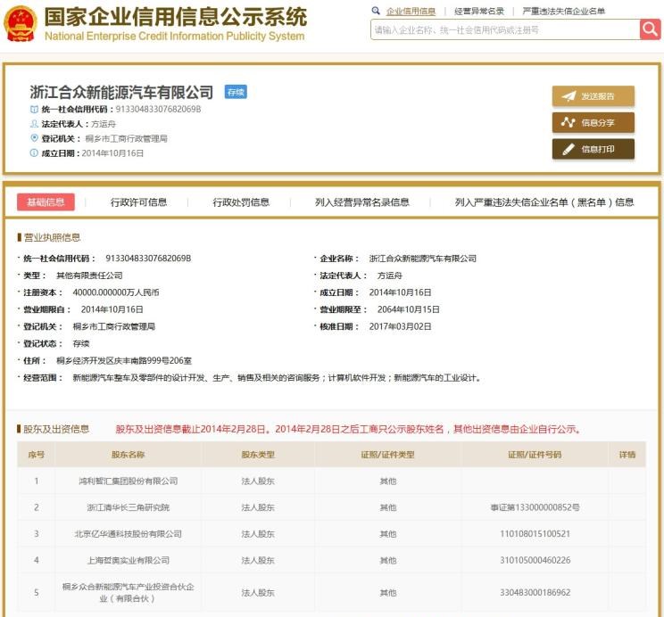
Task: Click the 证照/证件号码 column header
Action: [x=535, y=455]
